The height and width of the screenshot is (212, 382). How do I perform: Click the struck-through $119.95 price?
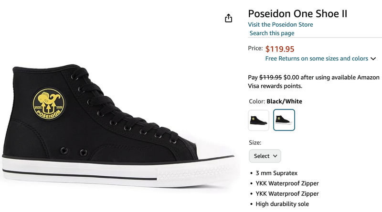270,77
